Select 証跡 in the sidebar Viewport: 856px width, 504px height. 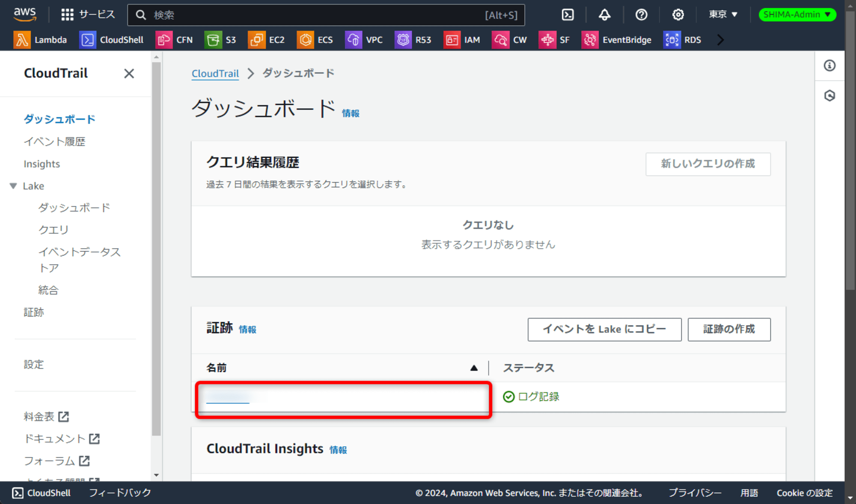34,312
